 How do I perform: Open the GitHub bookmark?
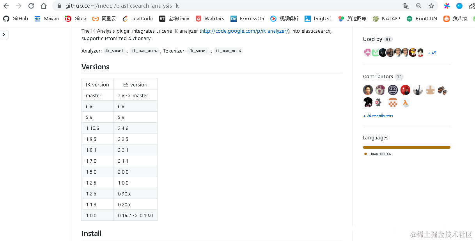coord(16,18)
